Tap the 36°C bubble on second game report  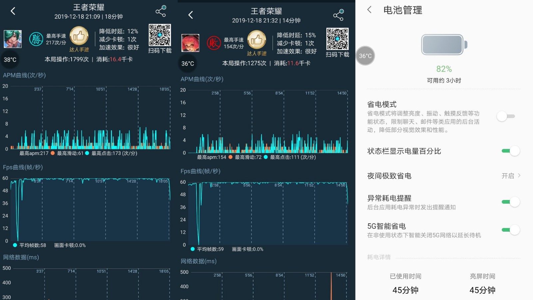188,64
